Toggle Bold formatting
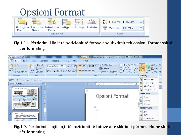This screenshot has width=181, height=135. [x=48, y=71]
